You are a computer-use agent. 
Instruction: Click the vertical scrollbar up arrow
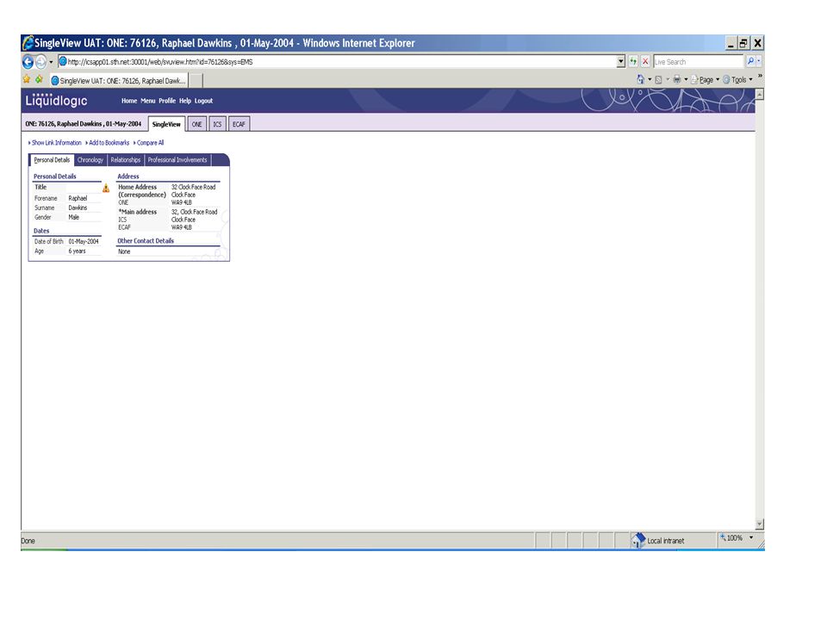(x=760, y=95)
